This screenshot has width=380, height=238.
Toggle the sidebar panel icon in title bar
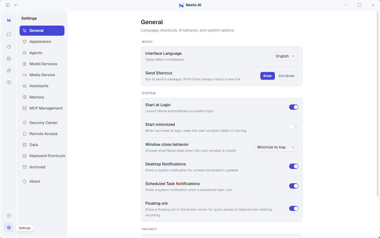click(x=8, y=5)
